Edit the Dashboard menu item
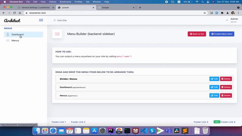Viewport: 242px width, 136px height. [x=214, y=87]
